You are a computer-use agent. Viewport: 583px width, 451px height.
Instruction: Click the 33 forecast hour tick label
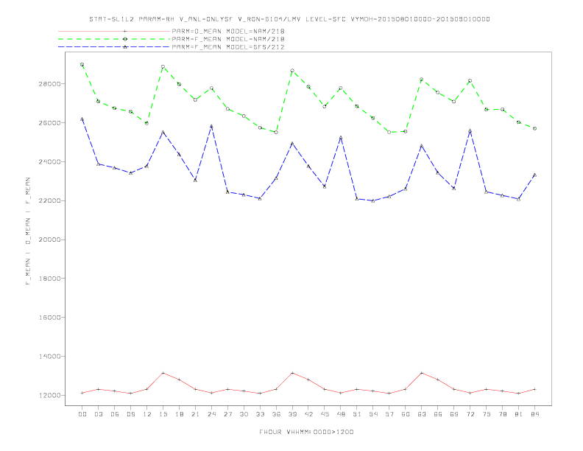click(x=260, y=414)
